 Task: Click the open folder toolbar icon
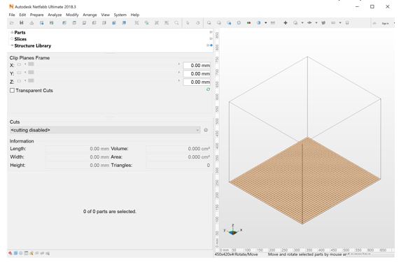pyautogui.click(x=12, y=23)
